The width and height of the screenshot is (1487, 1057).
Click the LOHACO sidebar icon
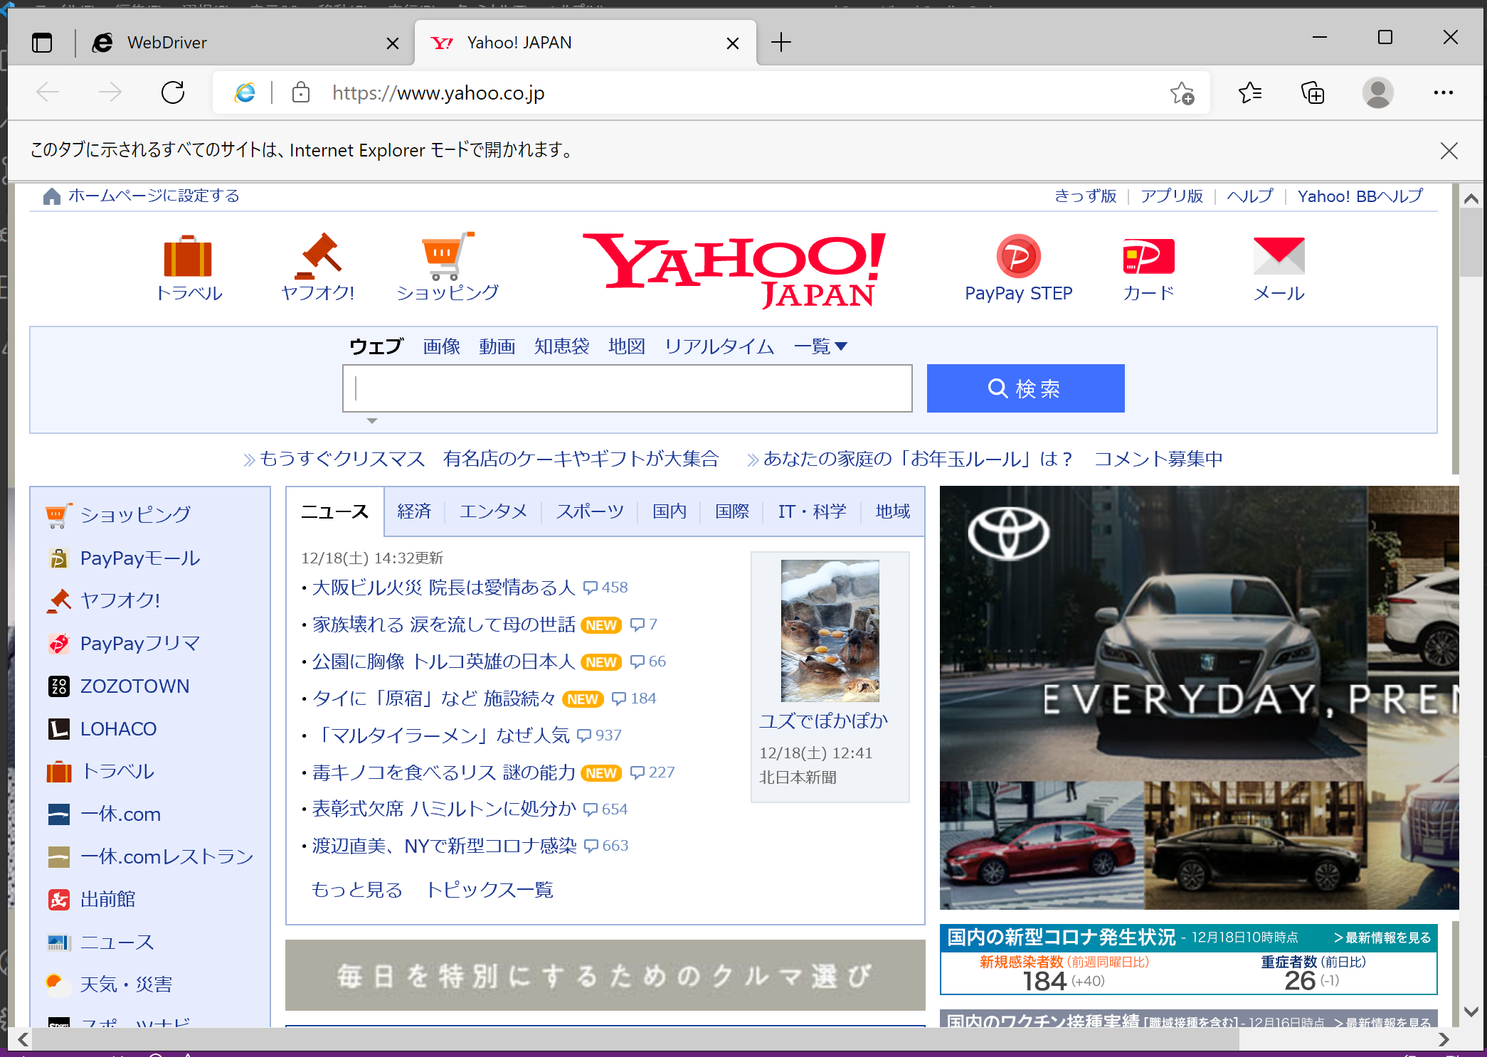58,729
